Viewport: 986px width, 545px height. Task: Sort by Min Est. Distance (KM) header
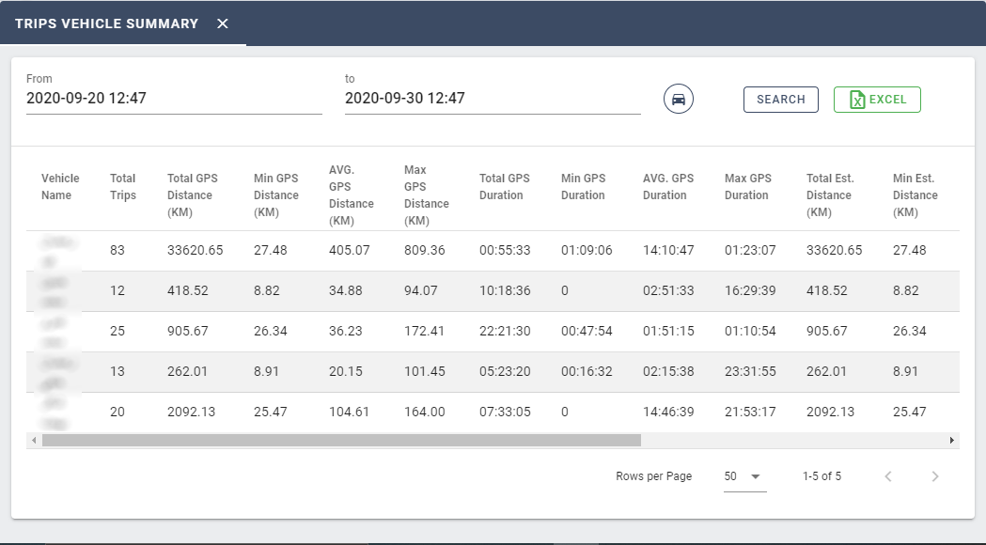pyautogui.click(x=915, y=195)
